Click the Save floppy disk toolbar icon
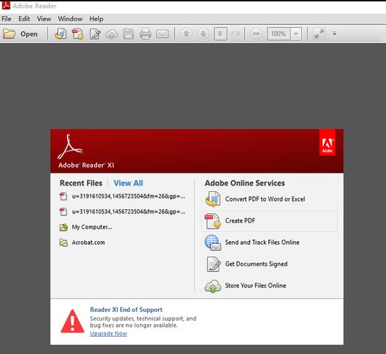This screenshot has height=354, width=386. 128,34
